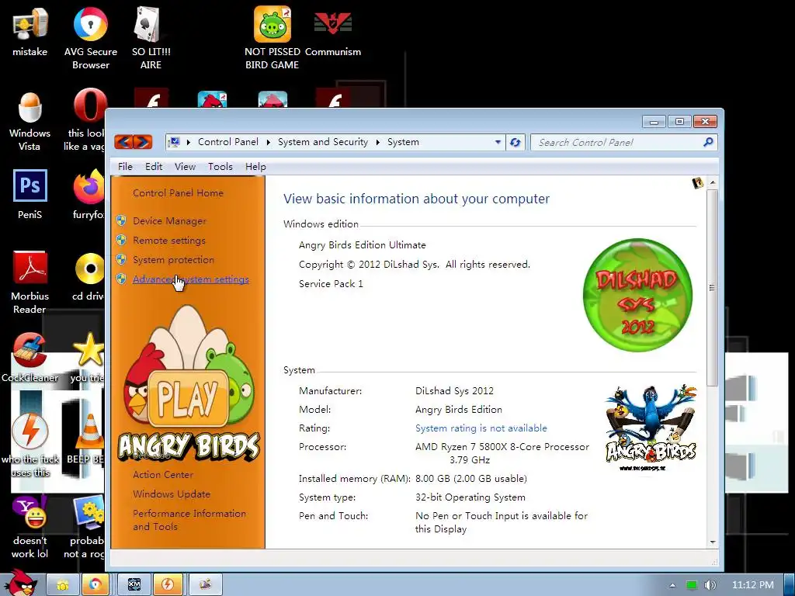Show hidden tray icons arrow

(672, 585)
